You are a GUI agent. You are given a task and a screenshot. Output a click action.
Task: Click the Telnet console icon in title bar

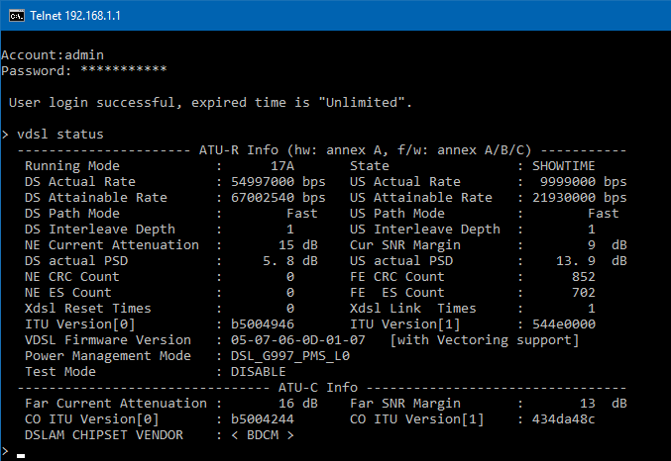coord(16,16)
